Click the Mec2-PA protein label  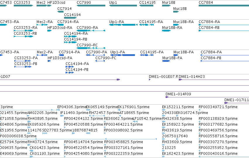pyautogui.click(x=45, y=52)
